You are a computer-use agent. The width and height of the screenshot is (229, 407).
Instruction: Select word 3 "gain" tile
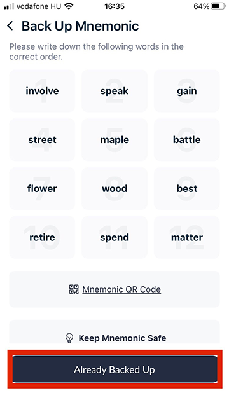click(187, 91)
